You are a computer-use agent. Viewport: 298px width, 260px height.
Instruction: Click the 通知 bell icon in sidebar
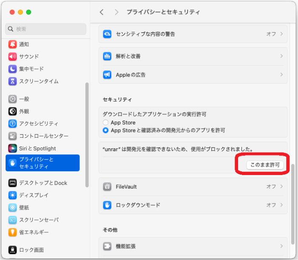(13, 44)
